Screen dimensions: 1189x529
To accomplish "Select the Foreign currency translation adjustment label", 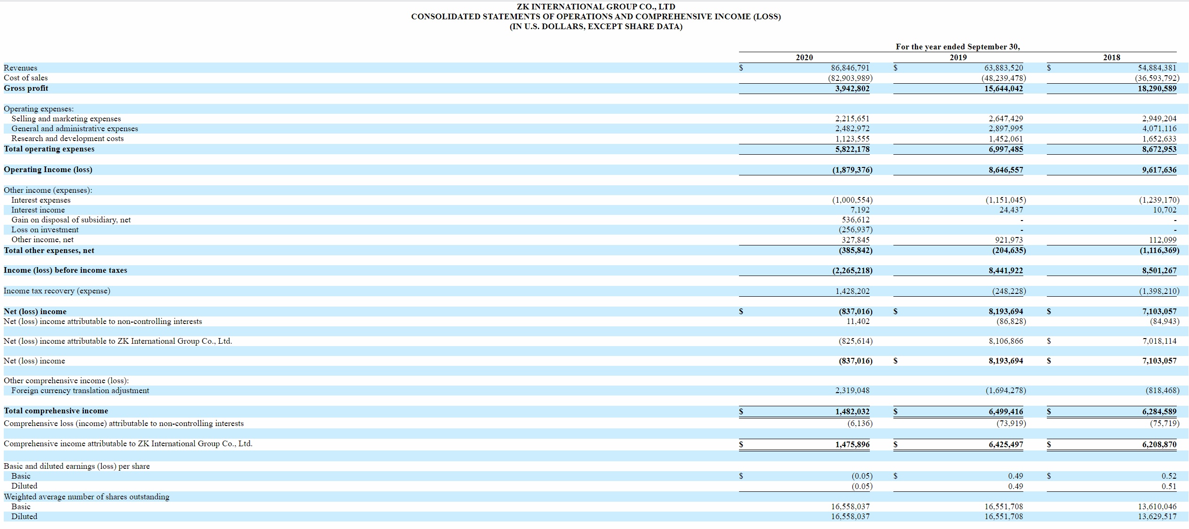I will (80, 391).
